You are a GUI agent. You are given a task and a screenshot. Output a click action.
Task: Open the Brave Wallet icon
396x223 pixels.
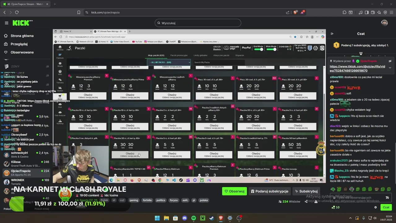coord(373,12)
